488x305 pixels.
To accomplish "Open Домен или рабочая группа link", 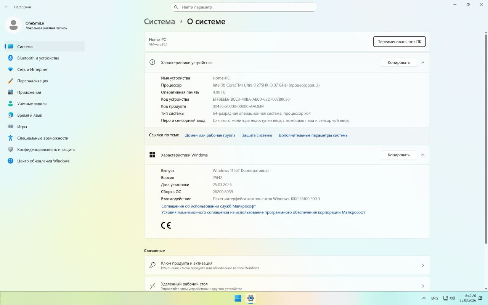I will [x=210, y=135].
